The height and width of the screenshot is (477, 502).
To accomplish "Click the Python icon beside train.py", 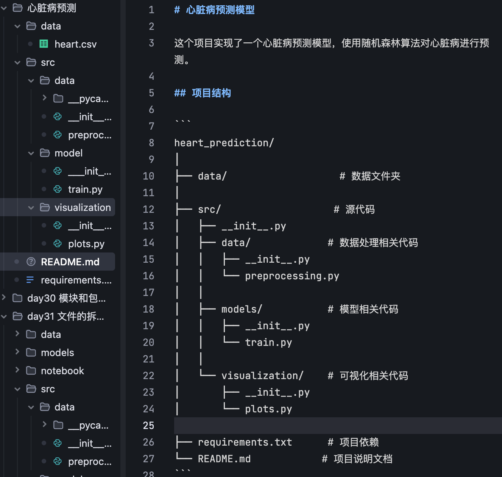I will click(58, 189).
